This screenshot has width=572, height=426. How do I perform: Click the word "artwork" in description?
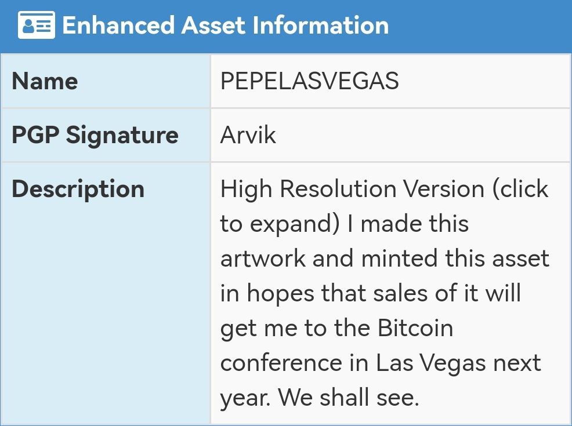[x=263, y=258]
